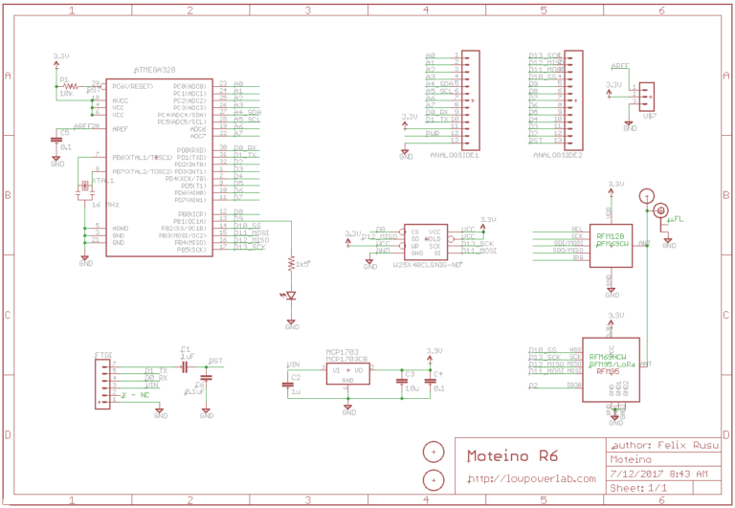Select the ANALOGSIDE2 header connector

point(573,100)
